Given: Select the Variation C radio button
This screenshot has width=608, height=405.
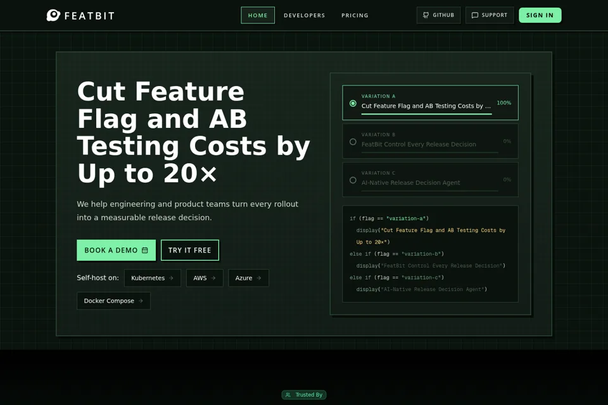Looking at the screenshot, I should click(353, 180).
